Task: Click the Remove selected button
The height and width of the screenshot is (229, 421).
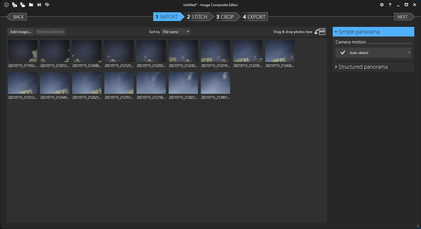Action: (x=50, y=32)
